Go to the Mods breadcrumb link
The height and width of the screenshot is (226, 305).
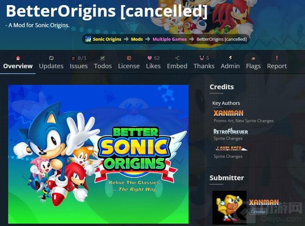click(x=137, y=39)
